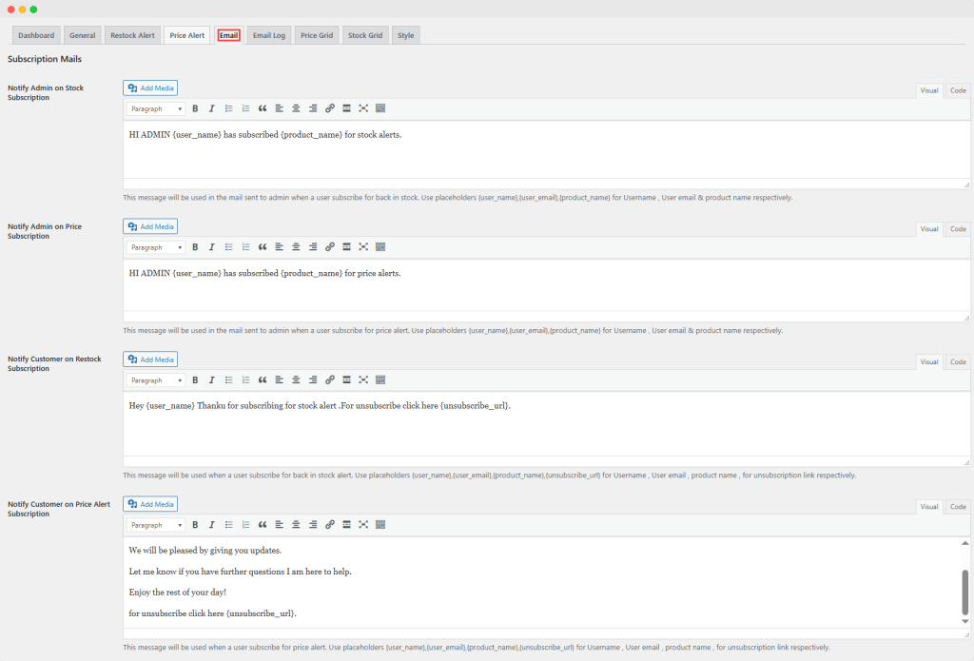974x661 pixels.
Task: Enter fullscreen mode in Notify Admin on Stock editor
Action: 363,108
